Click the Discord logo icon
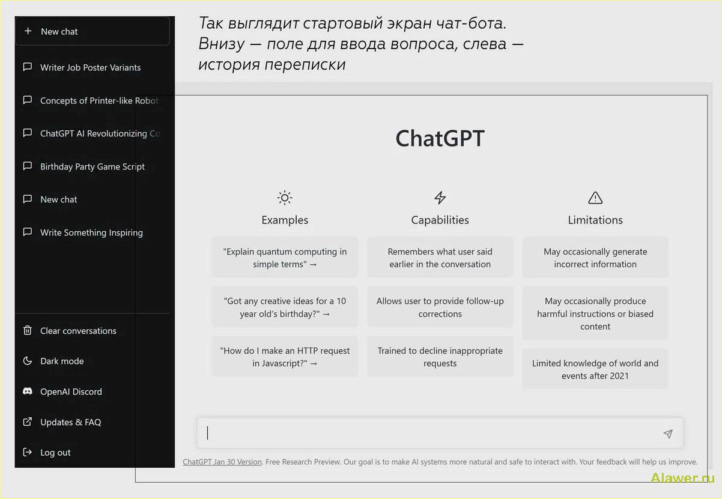This screenshot has width=722, height=499. (27, 392)
